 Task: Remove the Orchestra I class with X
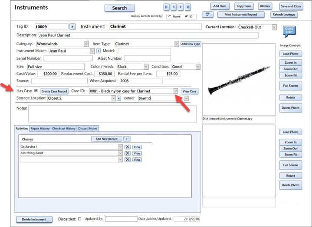127,147
